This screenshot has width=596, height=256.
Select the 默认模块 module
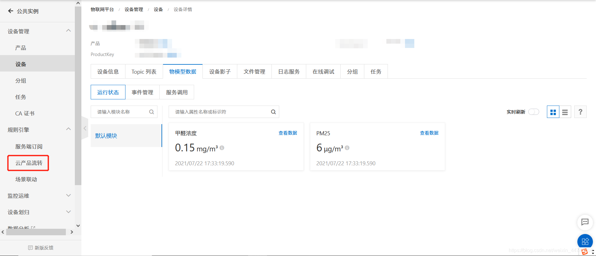[126, 136]
